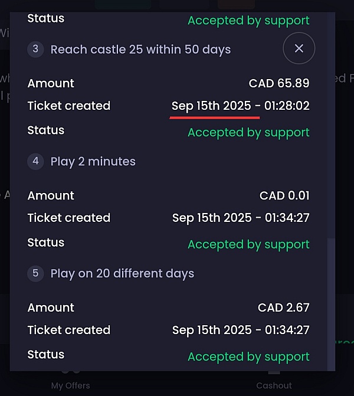Click the CAD 65.89 amount
The image size is (354, 396).
point(279,83)
